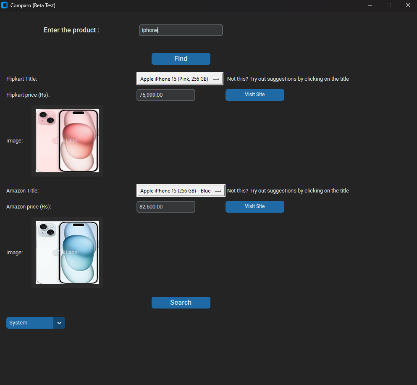Click the suggestion hint beside Amazon title
The width and height of the screenshot is (417, 385).
[288, 191]
